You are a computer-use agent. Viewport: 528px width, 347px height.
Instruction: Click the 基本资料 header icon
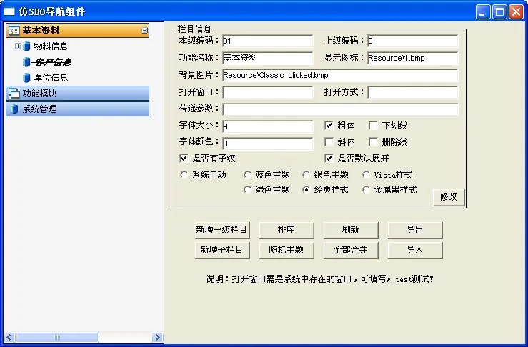pos(14,31)
